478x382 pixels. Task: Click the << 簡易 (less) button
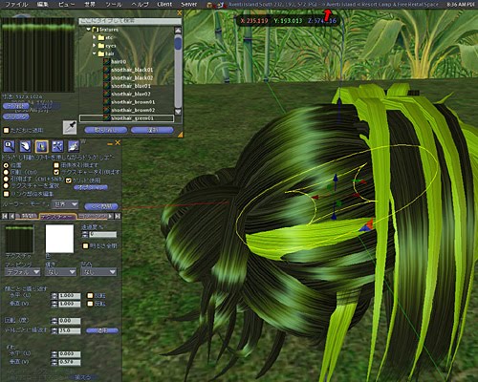click(x=101, y=206)
